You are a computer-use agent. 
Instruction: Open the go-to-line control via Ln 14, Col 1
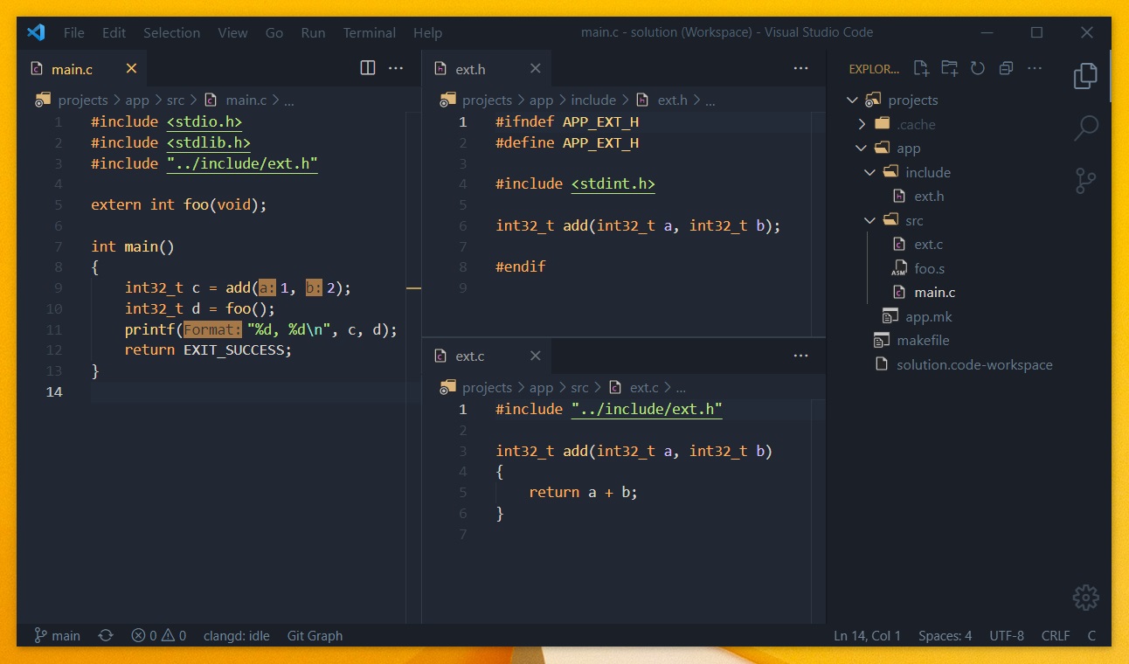click(x=867, y=635)
